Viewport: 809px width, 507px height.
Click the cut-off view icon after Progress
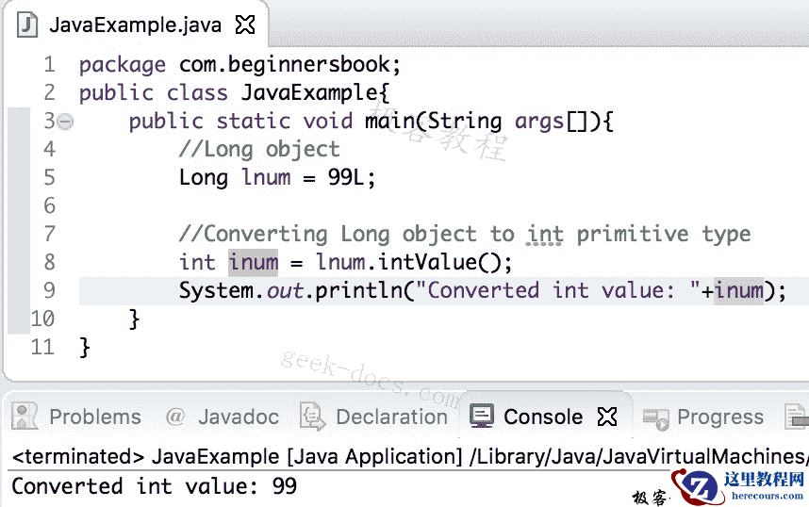[796, 417]
